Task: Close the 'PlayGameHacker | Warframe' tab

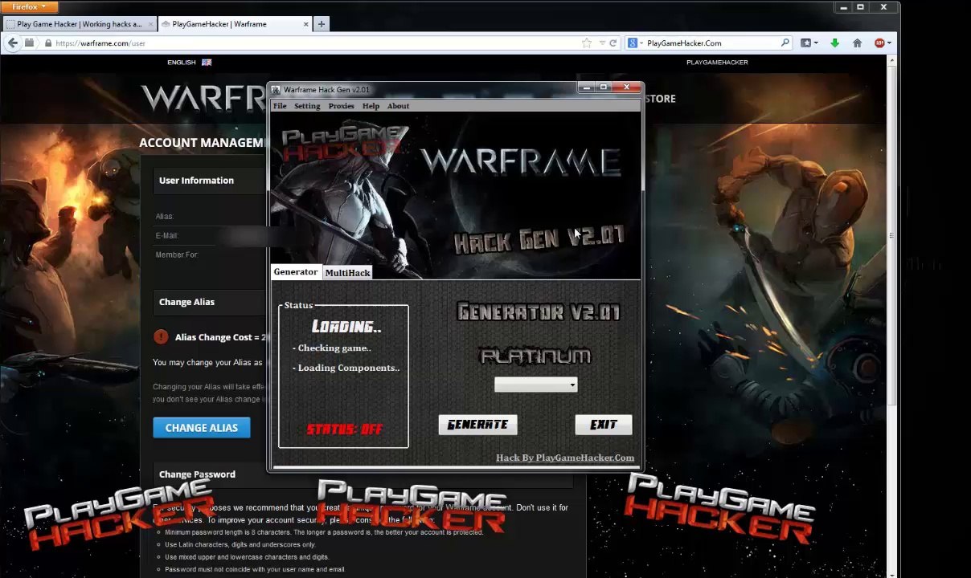Action: click(305, 24)
